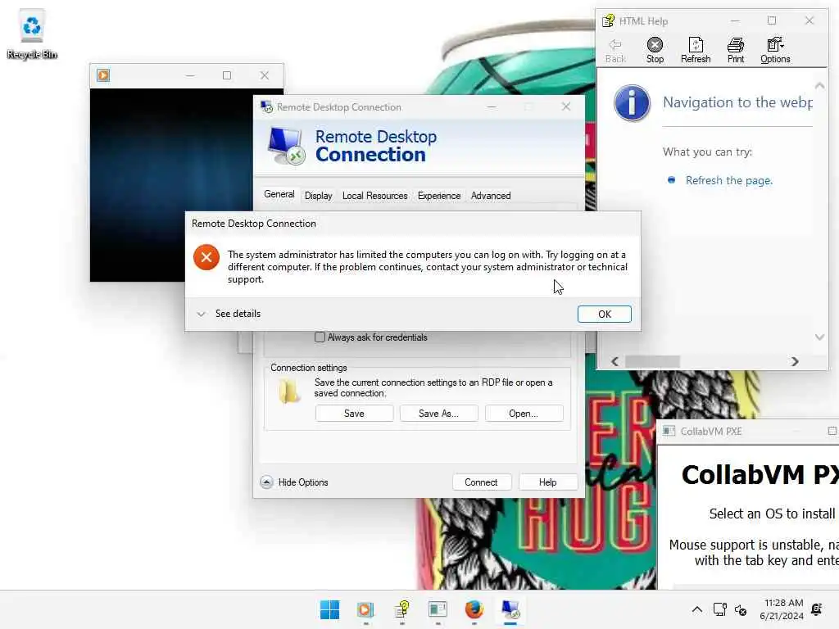
Task: Maximize the CollabVM PXE window
Action: [x=832, y=431]
